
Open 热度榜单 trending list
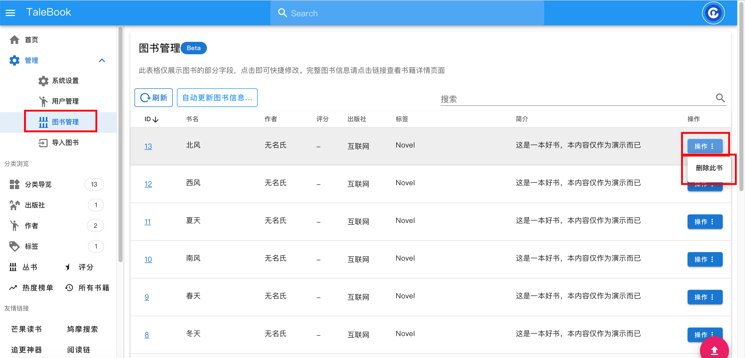(x=31, y=288)
